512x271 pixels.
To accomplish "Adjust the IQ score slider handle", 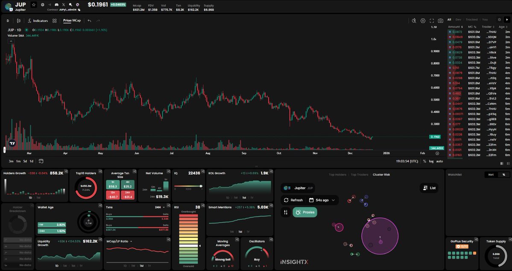I will pyautogui.click(x=201, y=186).
